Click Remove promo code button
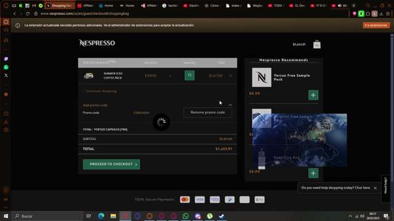Image resolution: width=394 pixels, height=221 pixels. (x=207, y=112)
